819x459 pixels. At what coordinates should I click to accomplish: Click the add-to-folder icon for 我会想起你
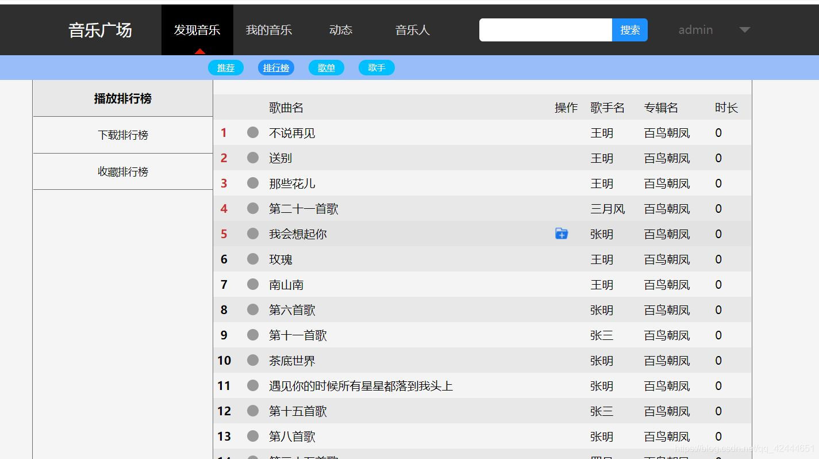[562, 234]
